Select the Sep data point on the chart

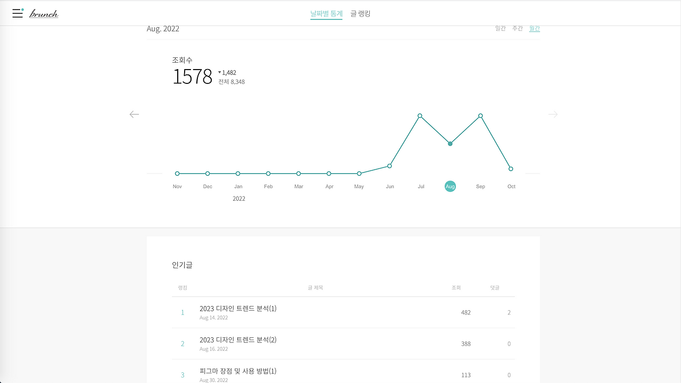click(x=480, y=115)
